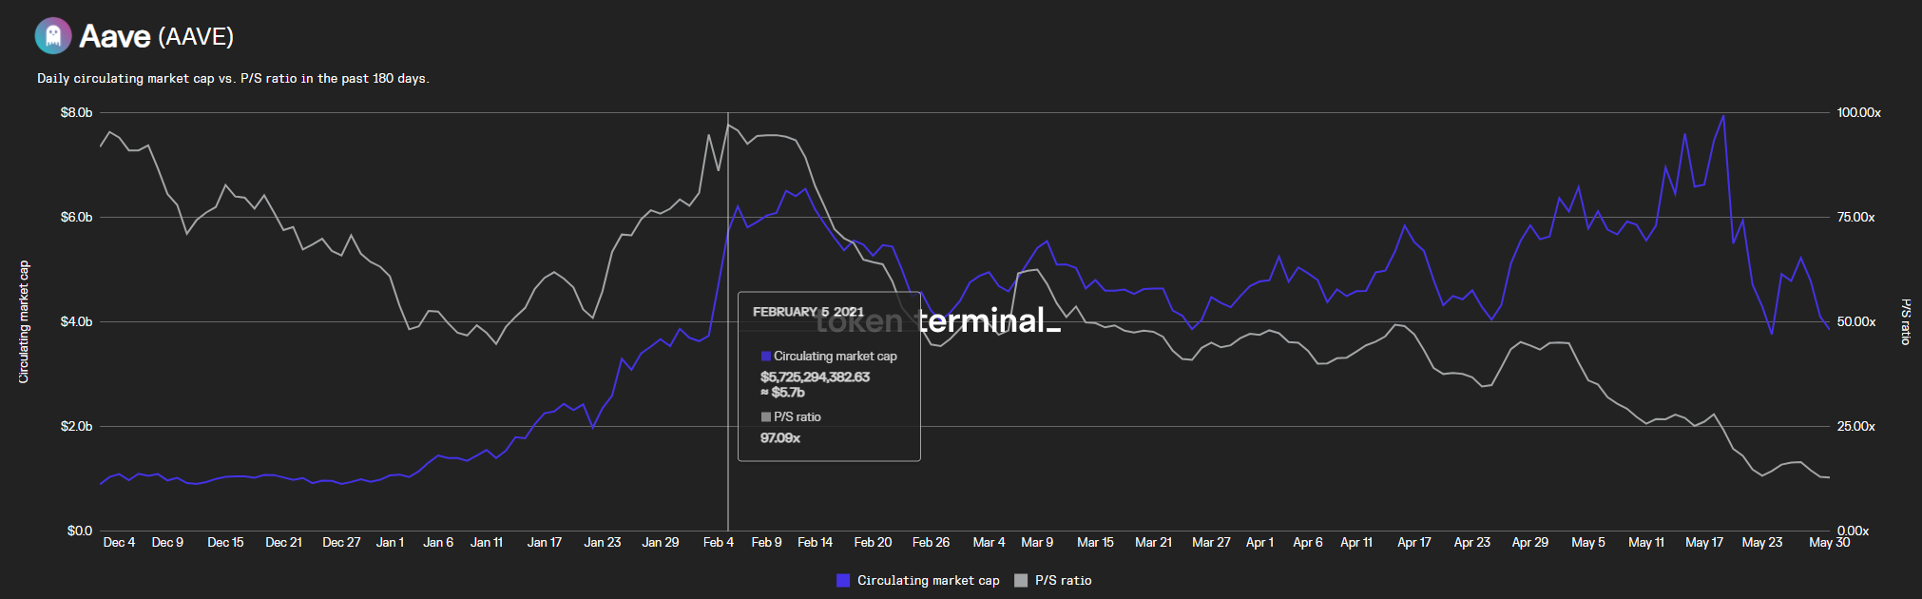The width and height of the screenshot is (1922, 599).
Task: Click the Feb 4 x-axis label
Action: (x=719, y=542)
